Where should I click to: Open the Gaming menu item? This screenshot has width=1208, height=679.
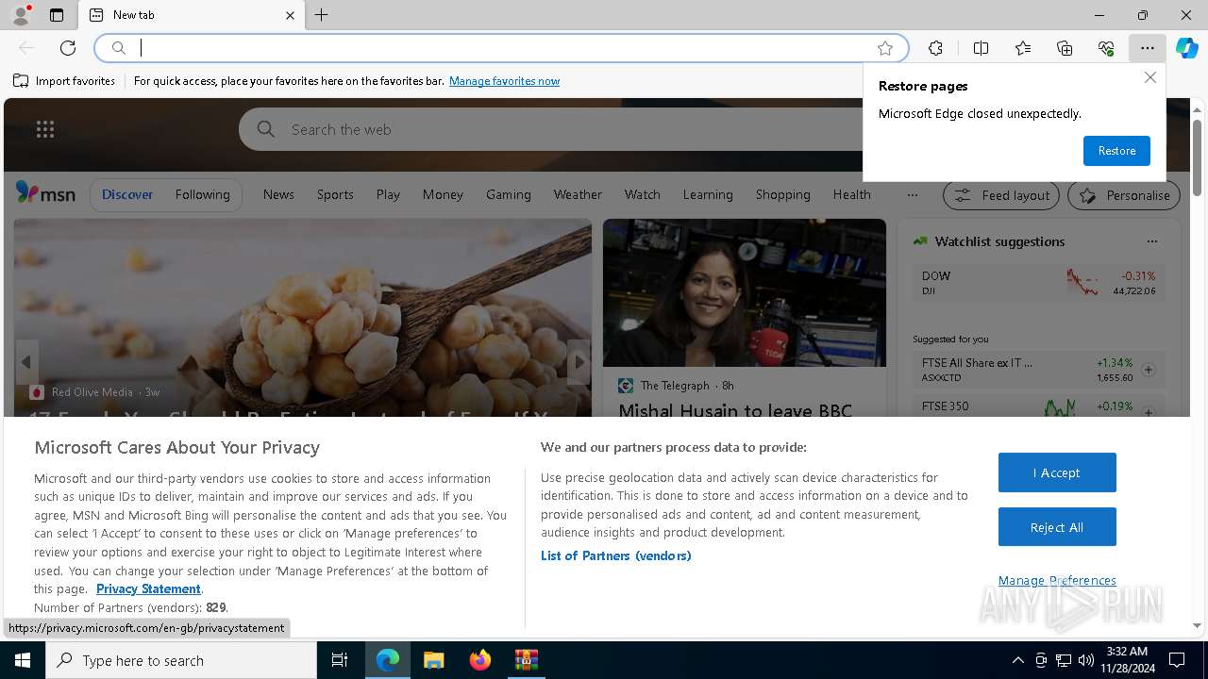tap(509, 194)
